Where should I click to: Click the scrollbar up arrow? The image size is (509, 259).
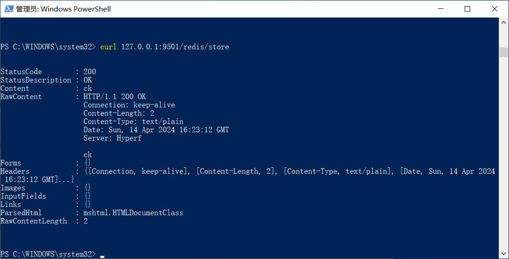[x=504, y=22]
